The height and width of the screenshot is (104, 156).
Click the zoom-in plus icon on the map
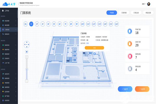point(27,57)
